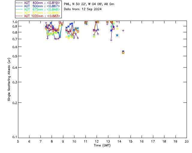Select the lone blue asterisk near 0.75 albedo
The width and height of the screenshot is (192, 153).
pyautogui.click(x=117, y=35)
